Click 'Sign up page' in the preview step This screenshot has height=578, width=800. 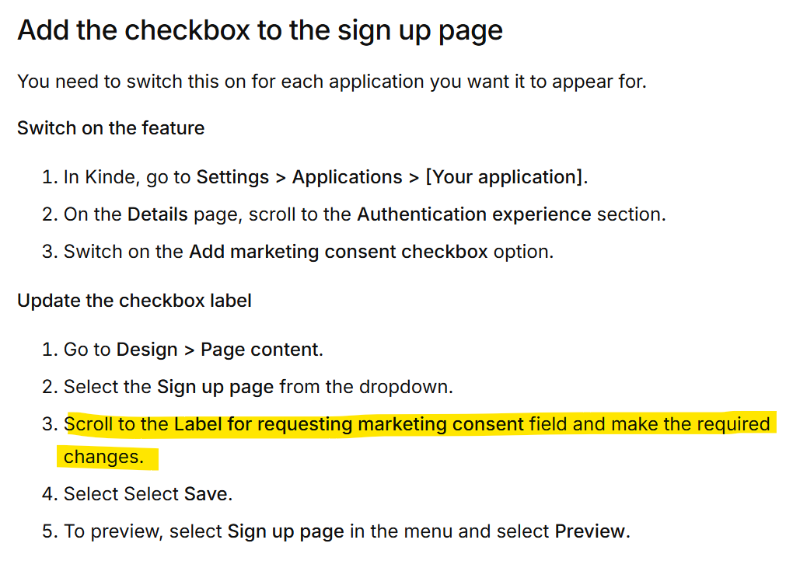coord(286,531)
